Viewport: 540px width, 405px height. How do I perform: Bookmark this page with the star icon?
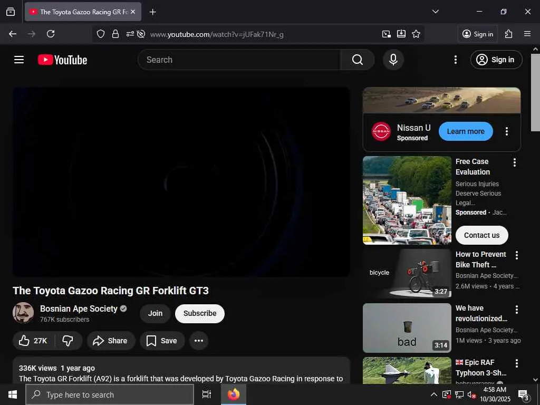click(x=416, y=34)
